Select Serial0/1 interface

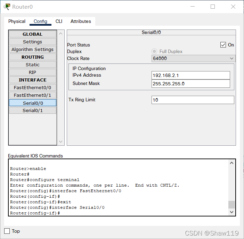tap(32, 110)
